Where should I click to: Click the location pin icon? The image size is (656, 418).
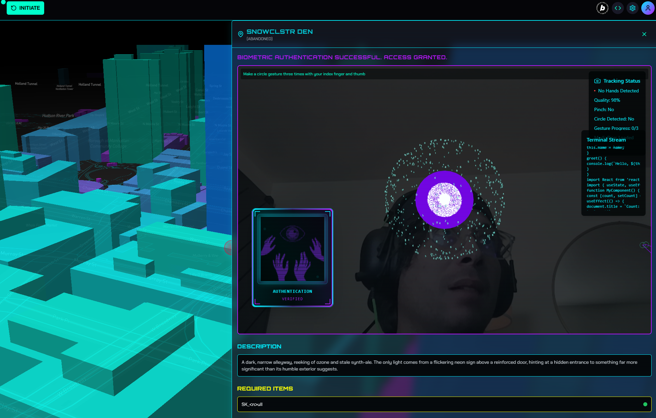coord(240,34)
